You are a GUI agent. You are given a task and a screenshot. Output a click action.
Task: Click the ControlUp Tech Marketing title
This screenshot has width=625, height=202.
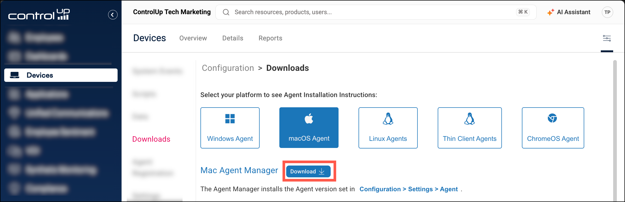pos(172,12)
